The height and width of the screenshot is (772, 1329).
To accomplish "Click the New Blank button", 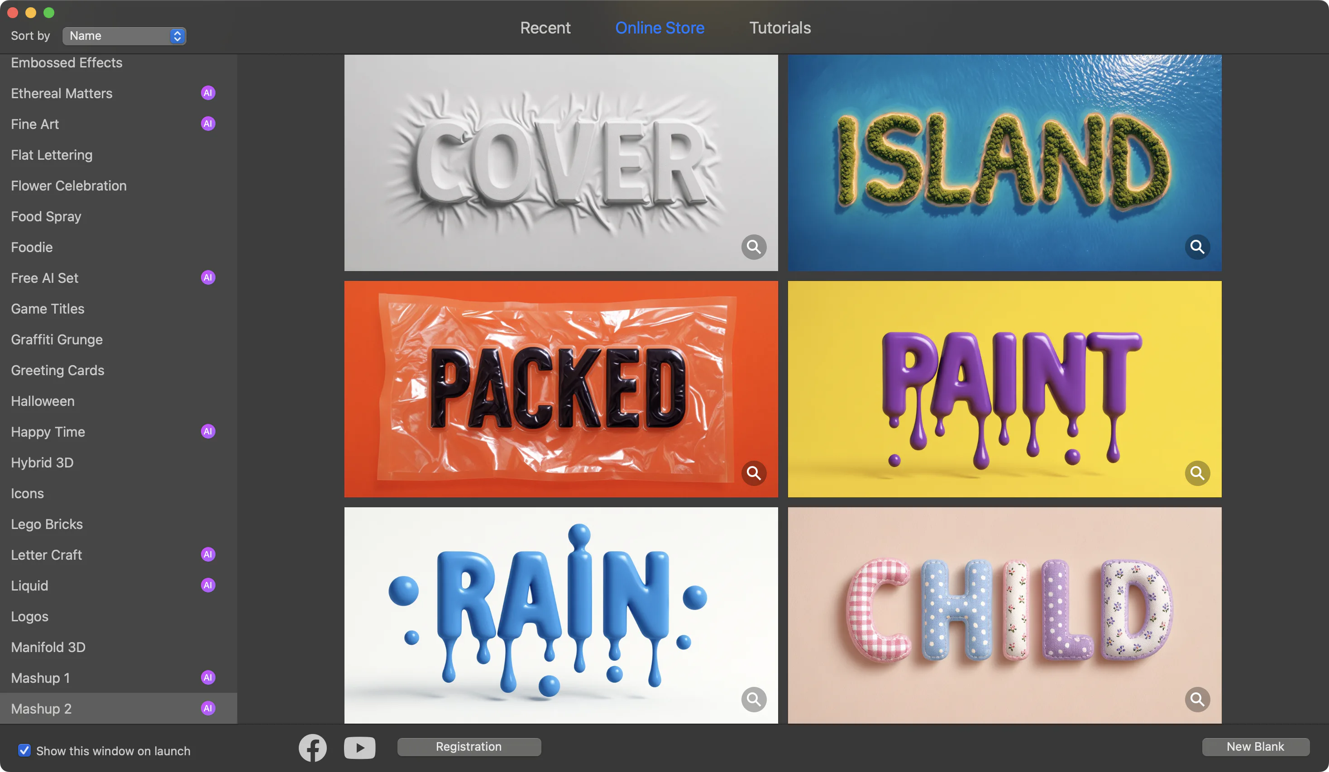I will point(1255,747).
